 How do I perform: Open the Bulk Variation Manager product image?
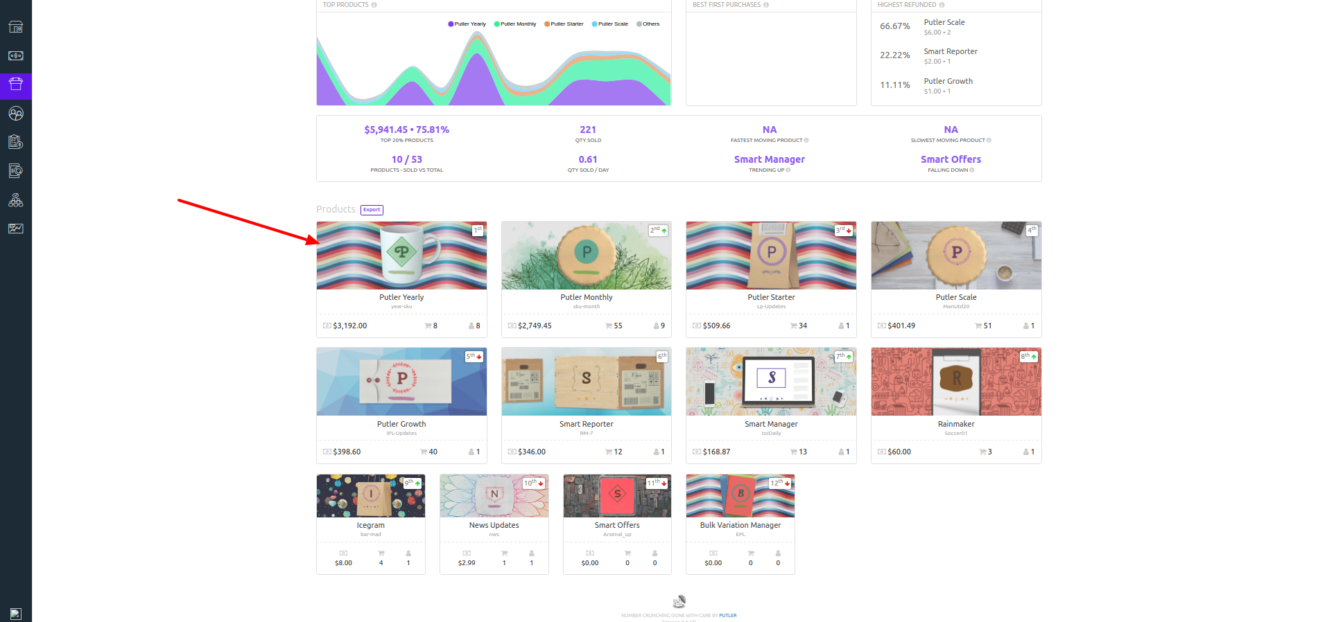click(x=740, y=496)
